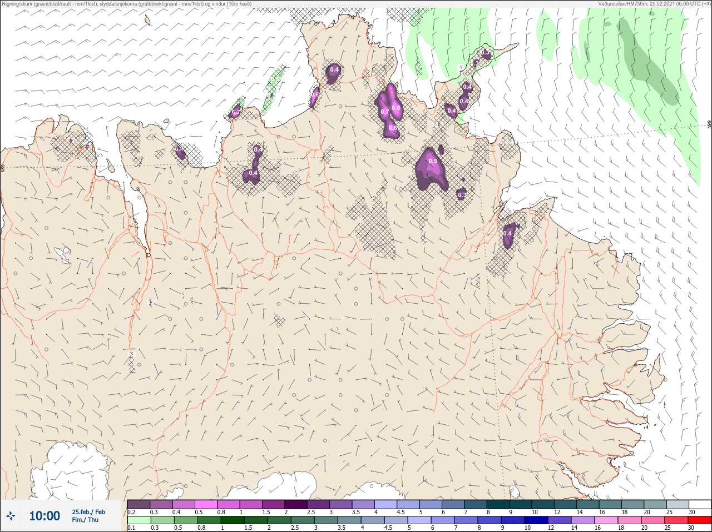Pick the darkest green swatch after label 1
Viewport: 712px width, 532px height.
(x=232, y=521)
